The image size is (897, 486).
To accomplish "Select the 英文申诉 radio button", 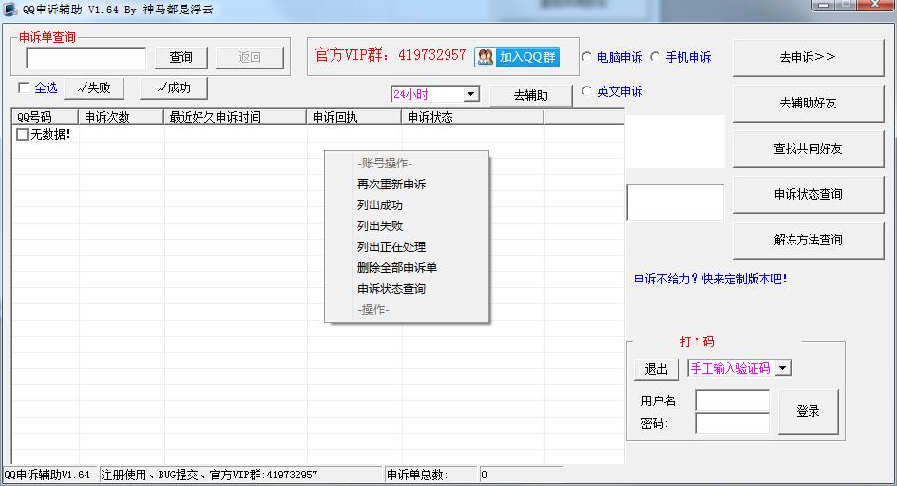I will point(587,91).
